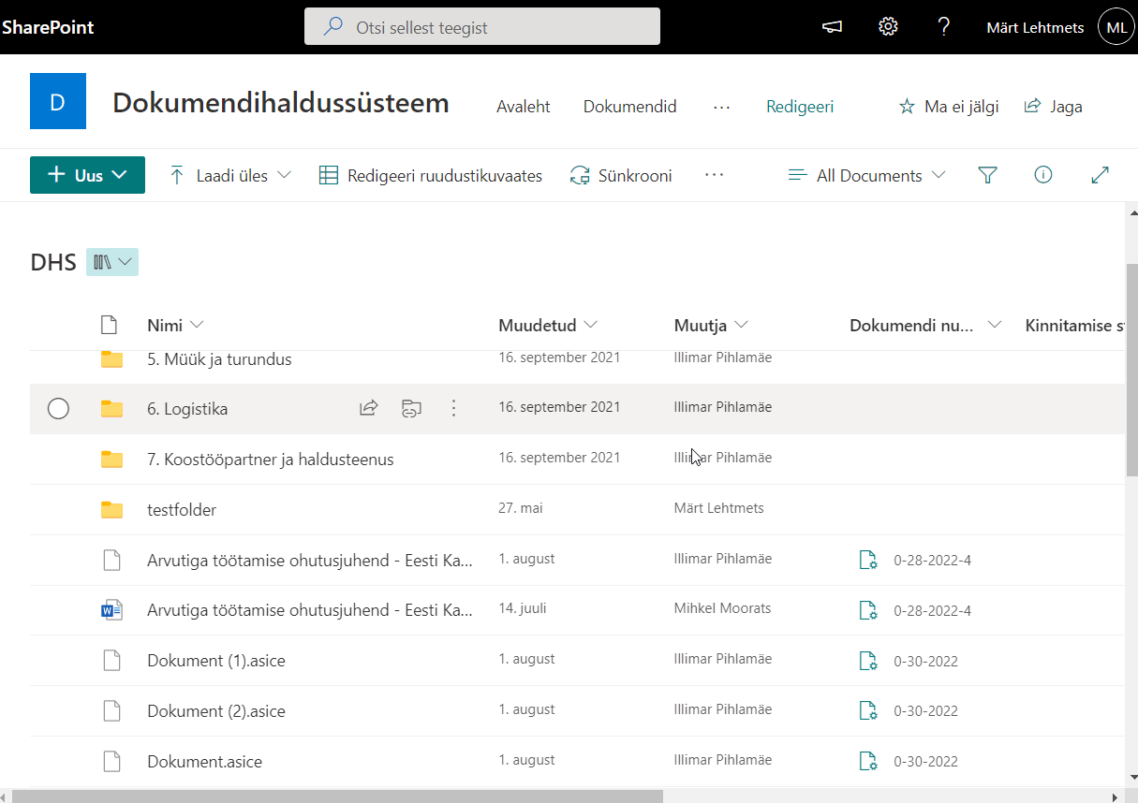The image size is (1138, 803).
Task: Click the Redigeeri link
Action: point(800,107)
